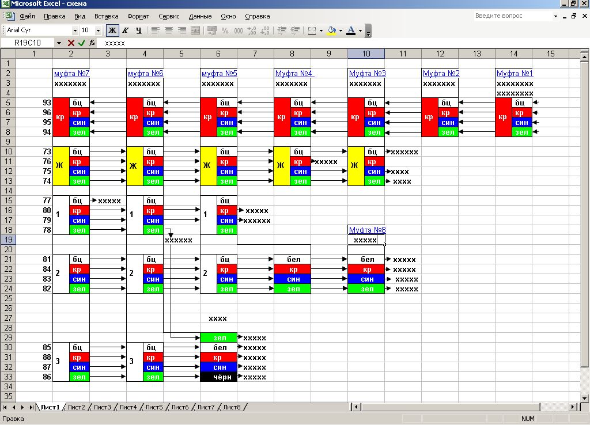Open the Данные menu

[x=200, y=16]
